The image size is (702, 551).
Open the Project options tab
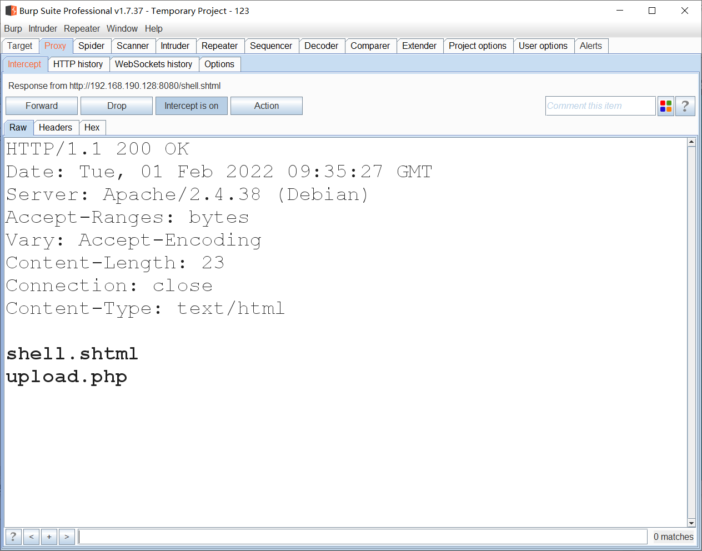pos(478,46)
